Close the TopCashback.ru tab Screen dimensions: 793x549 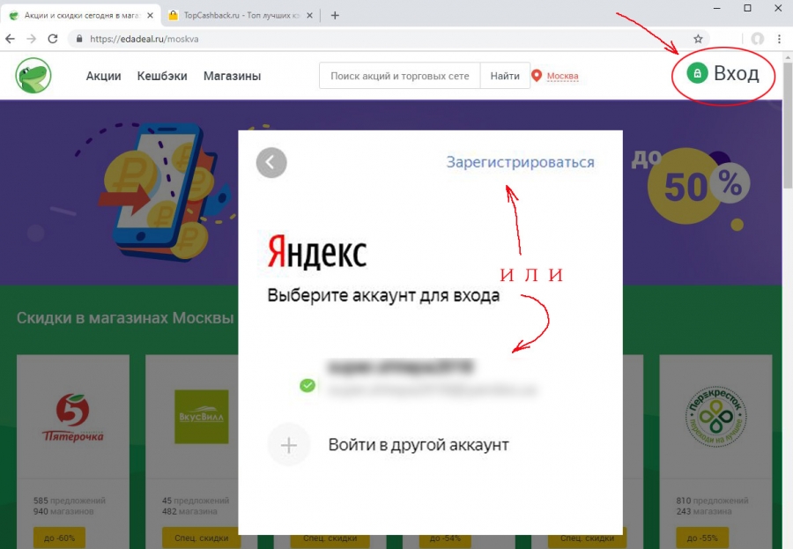(309, 16)
